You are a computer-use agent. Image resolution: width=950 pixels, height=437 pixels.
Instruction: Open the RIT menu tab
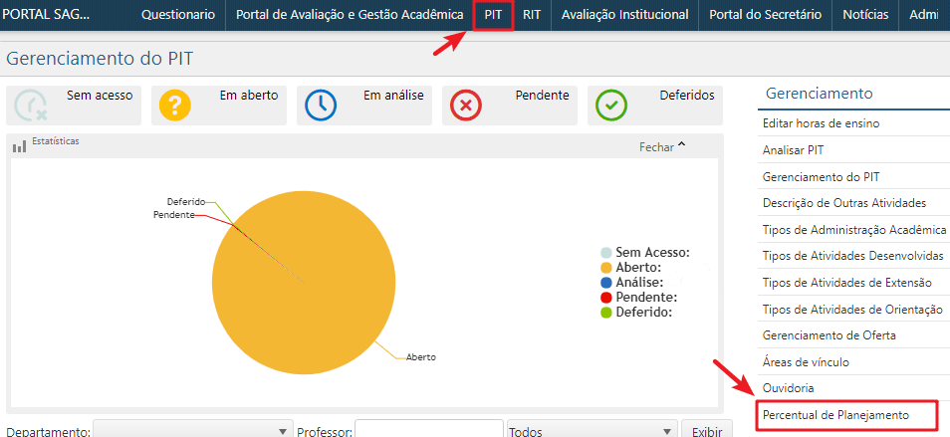tap(532, 15)
